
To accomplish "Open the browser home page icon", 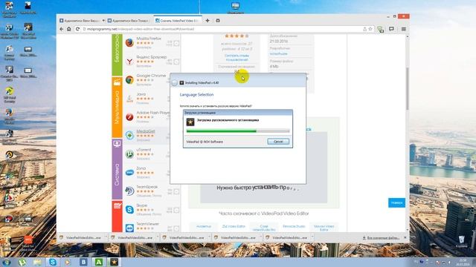I will click(x=69, y=29).
